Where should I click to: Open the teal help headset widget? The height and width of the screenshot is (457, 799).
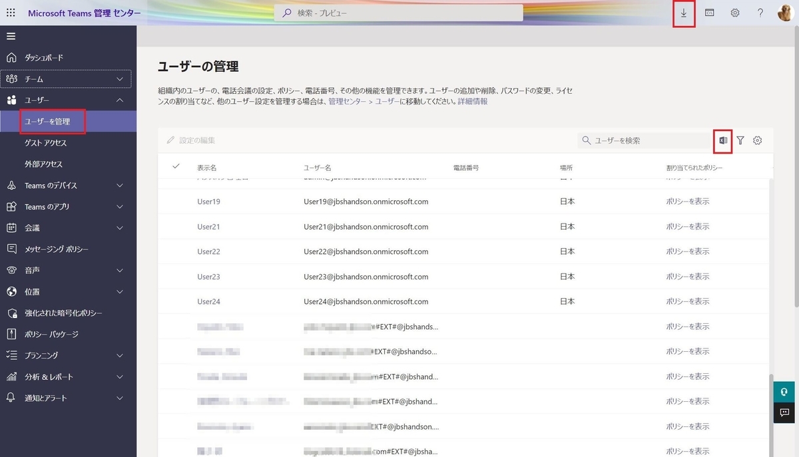pyautogui.click(x=784, y=392)
